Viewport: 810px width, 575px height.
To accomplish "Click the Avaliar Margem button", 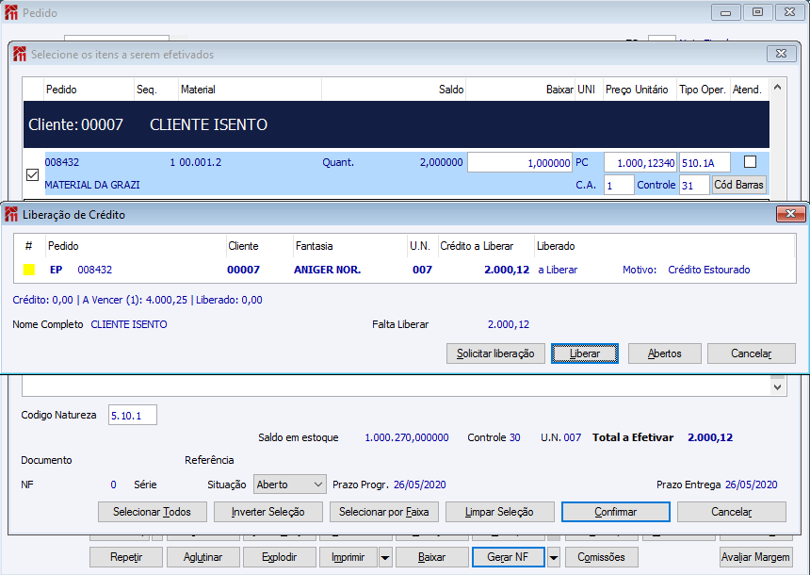I will pyautogui.click(x=755, y=557).
